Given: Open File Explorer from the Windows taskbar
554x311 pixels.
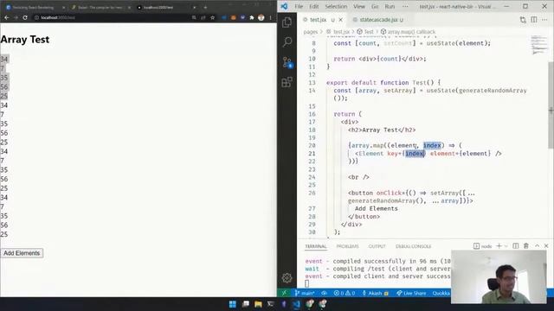Looking at the screenshot, I should coord(258,304).
